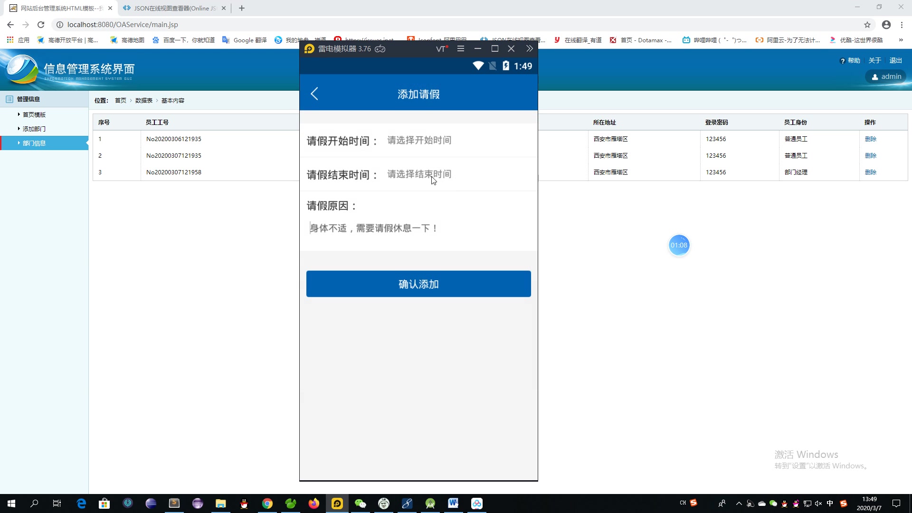The height and width of the screenshot is (513, 912).
Task: Expand emulator sidebar with double-chevron icon
Action: pyautogui.click(x=529, y=48)
